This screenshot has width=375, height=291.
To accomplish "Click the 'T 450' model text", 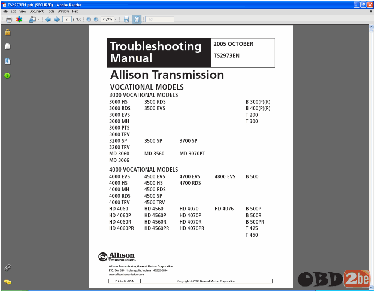I will point(252,235).
